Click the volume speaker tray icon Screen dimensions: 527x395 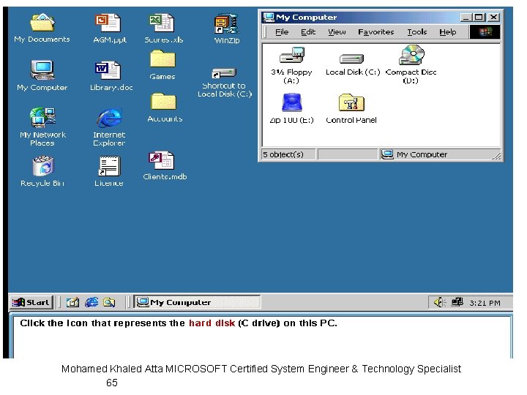point(440,302)
